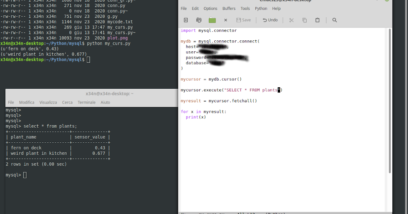The image size is (408, 214).
Task: Create a new file via the toolbar icon
Action: tap(186, 20)
